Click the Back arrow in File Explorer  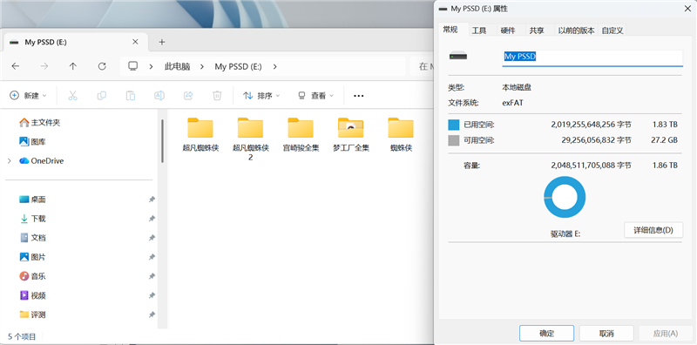click(x=16, y=66)
